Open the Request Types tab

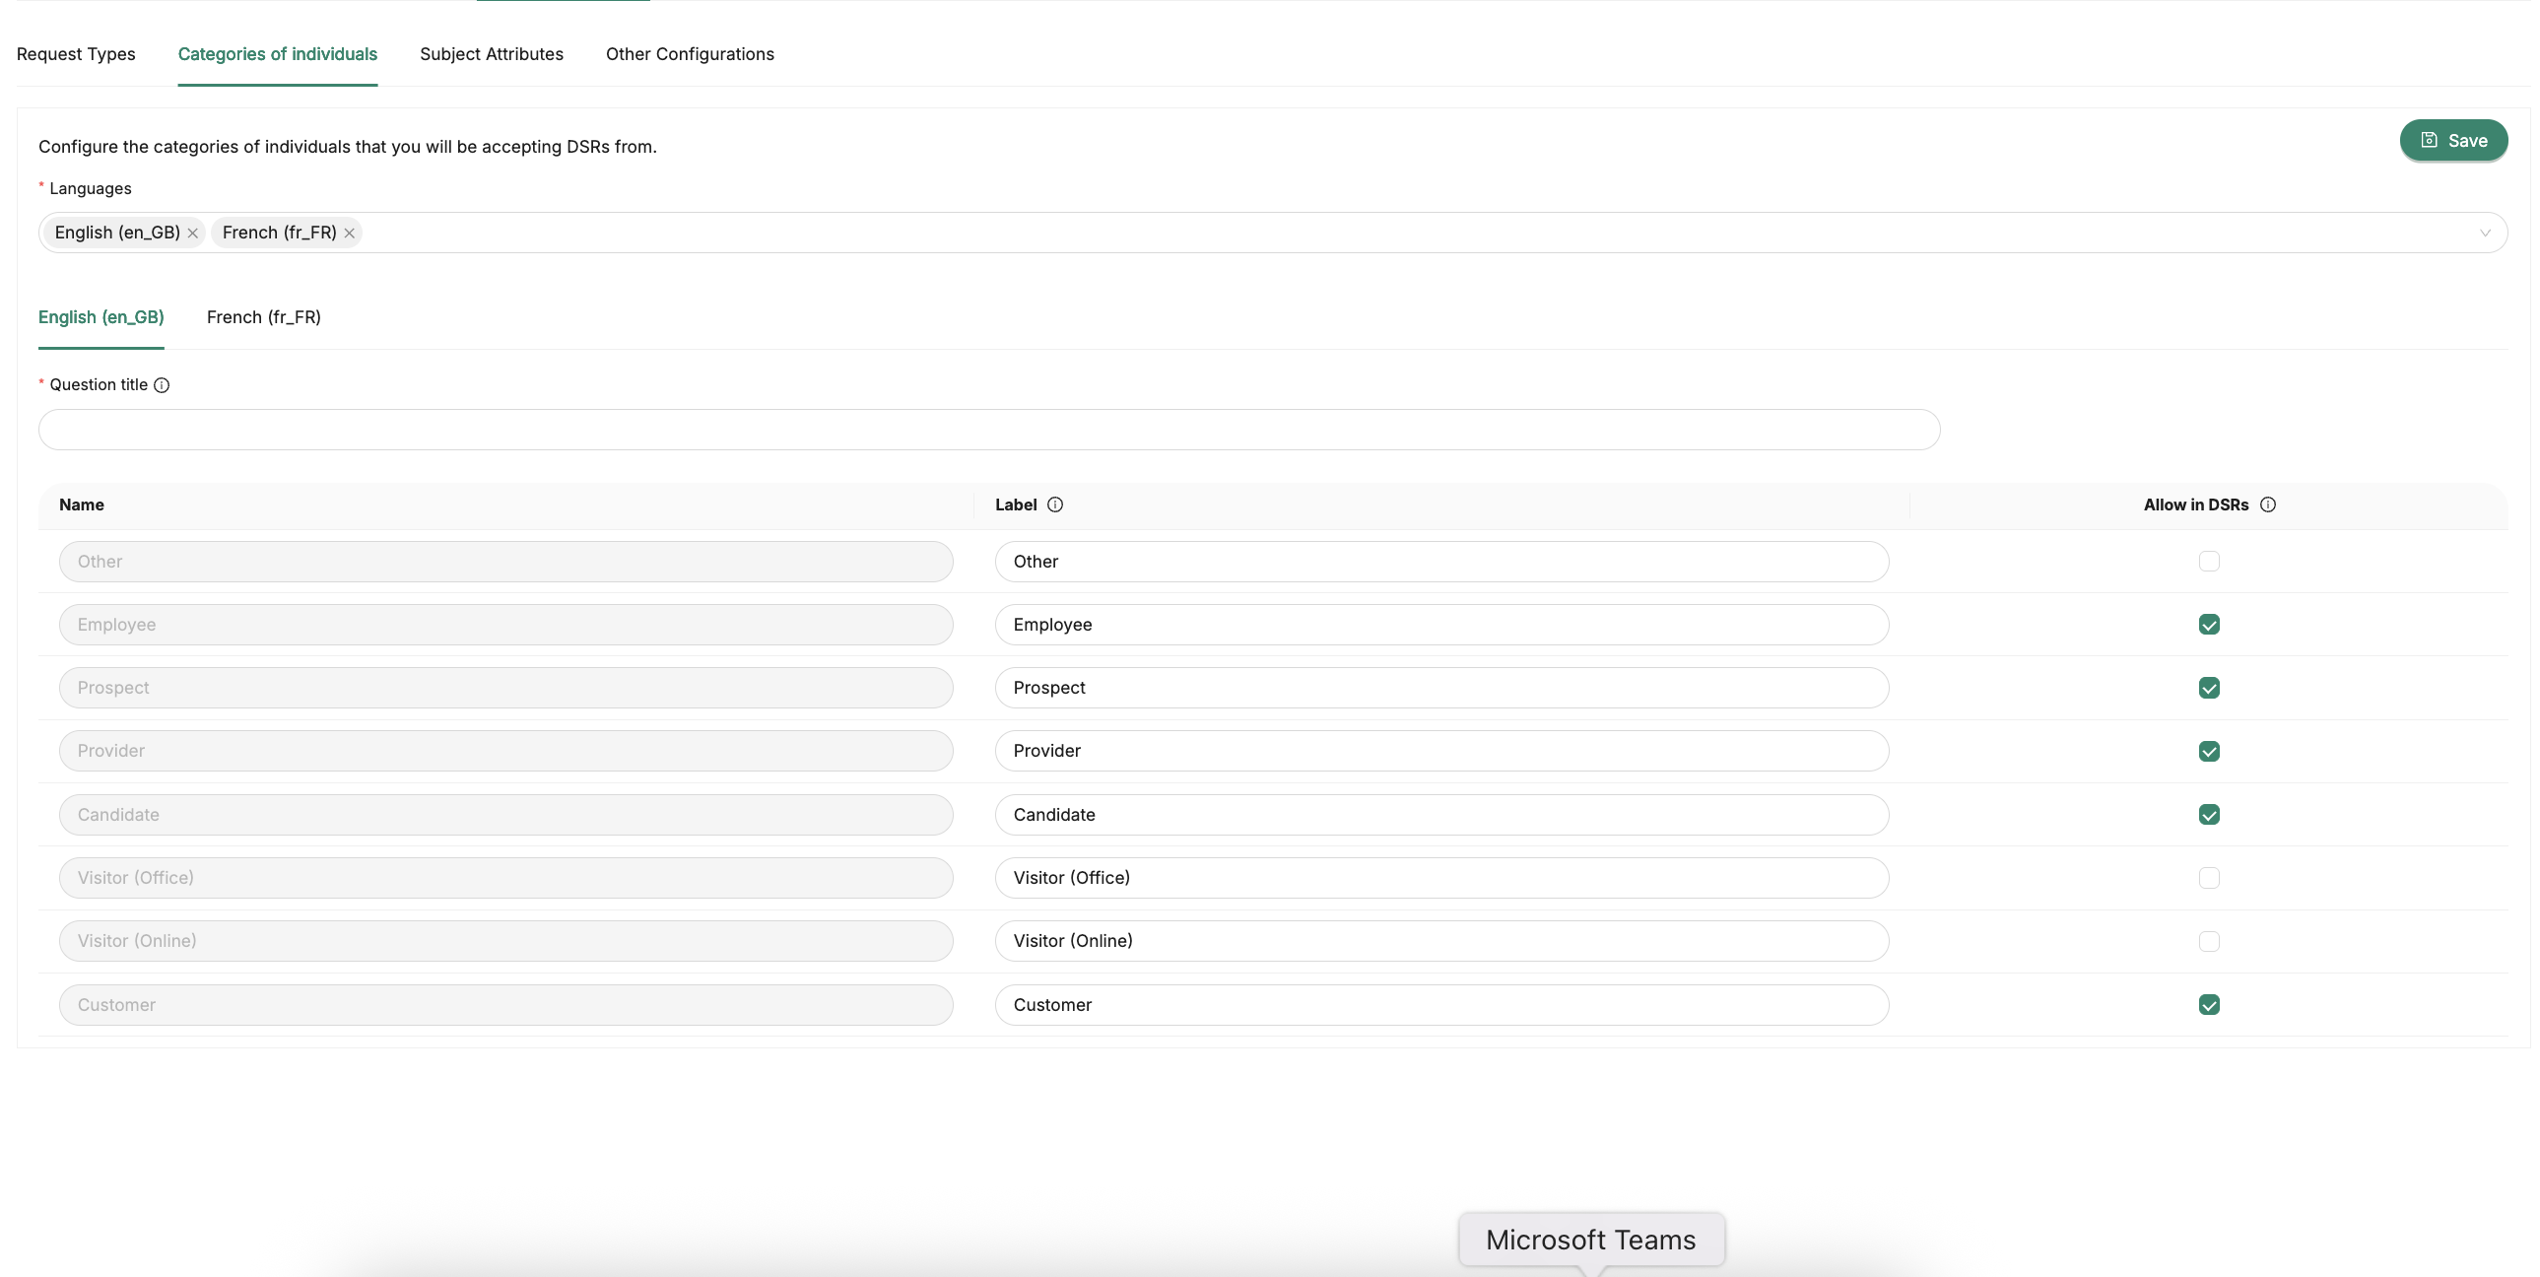[x=76, y=54]
